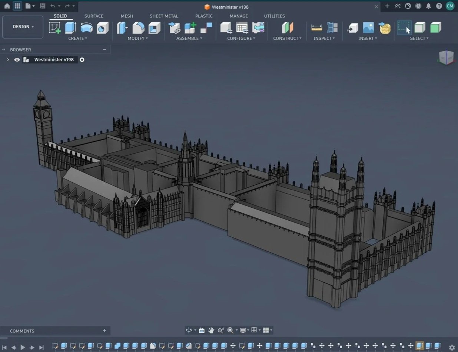The image size is (458, 352).
Task: Click the third icon in the Assemble panel
Action: pos(206,28)
